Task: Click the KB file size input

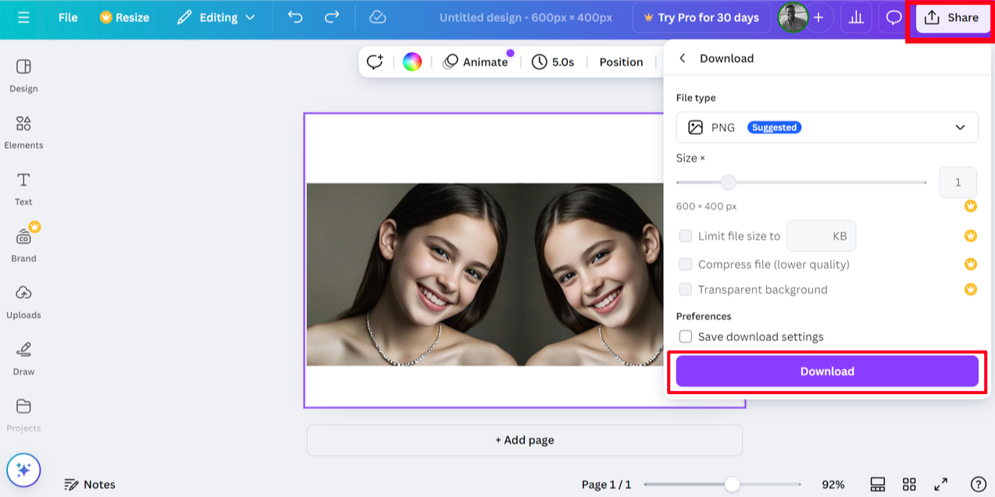Action: tap(822, 236)
